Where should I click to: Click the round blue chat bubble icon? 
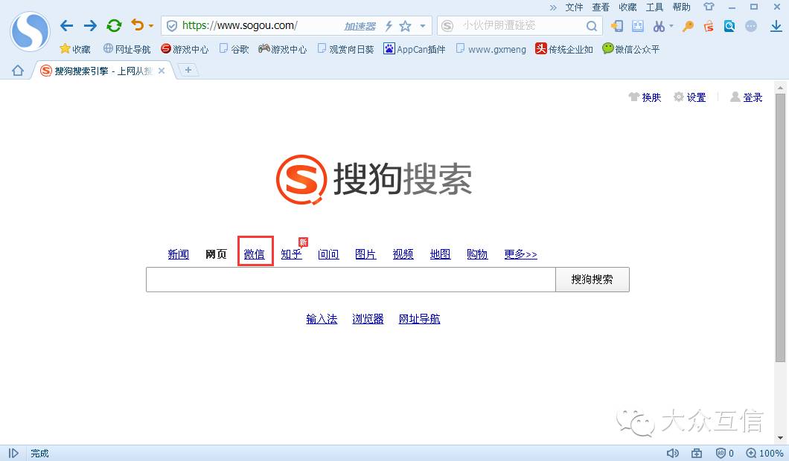pyautogui.click(x=751, y=25)
